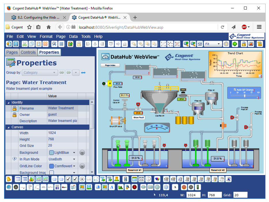Screen dimensions: 269x202
Task: Check the Auto SP Change checkbox
Action: 235,90
